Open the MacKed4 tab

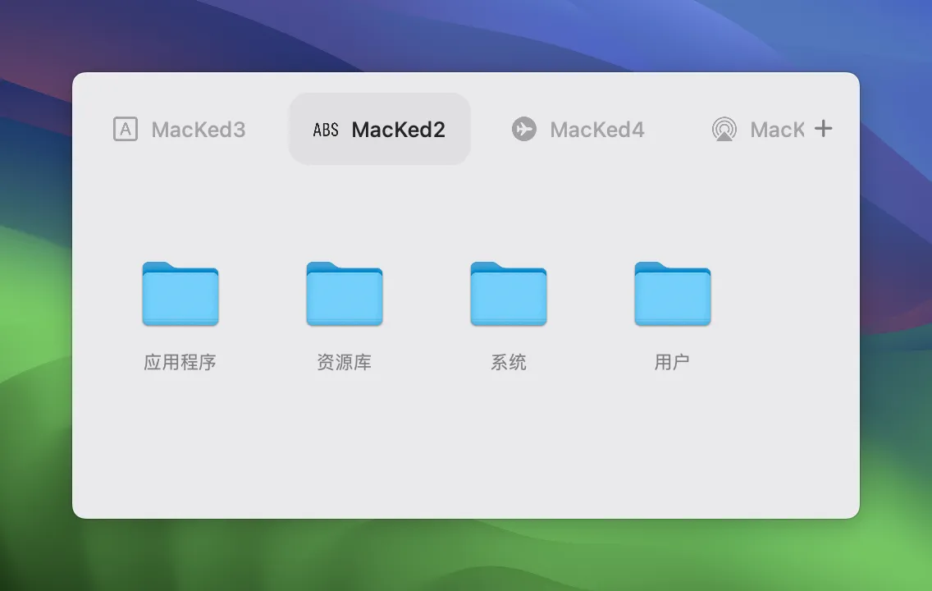point(596,130)
